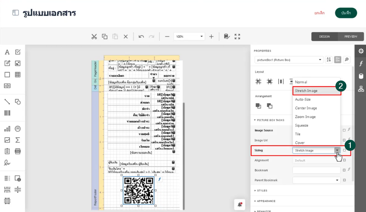
Task: Click the Copy icon in toolbar
Action: coord(105,37)
